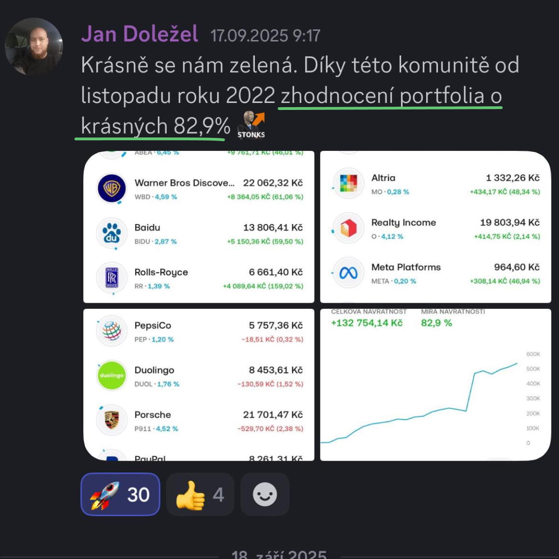This screenshot has width=559, height=559.
Task: Open the add reaction smiley picker
Action: click(265, 494)
